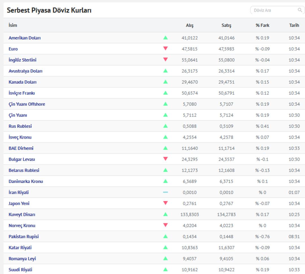Select the % 0.41 change value
Screen dimensions: 305x274
pyautogui.click(x=262, y=126)
